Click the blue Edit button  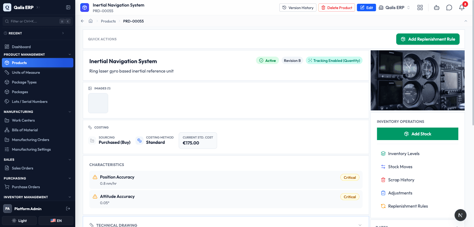coord(366,8)
